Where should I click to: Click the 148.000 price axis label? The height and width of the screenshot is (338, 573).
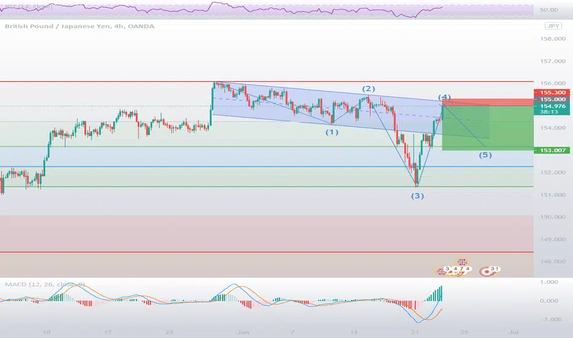pos(553,262)
